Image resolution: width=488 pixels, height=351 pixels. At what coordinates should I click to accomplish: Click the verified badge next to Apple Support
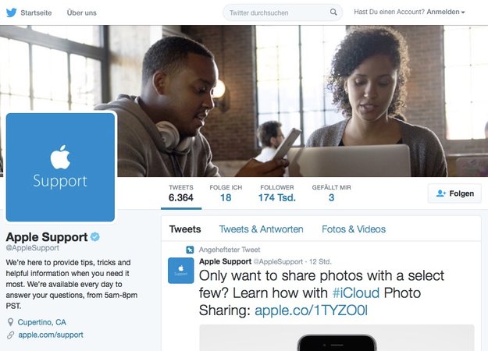95,237
